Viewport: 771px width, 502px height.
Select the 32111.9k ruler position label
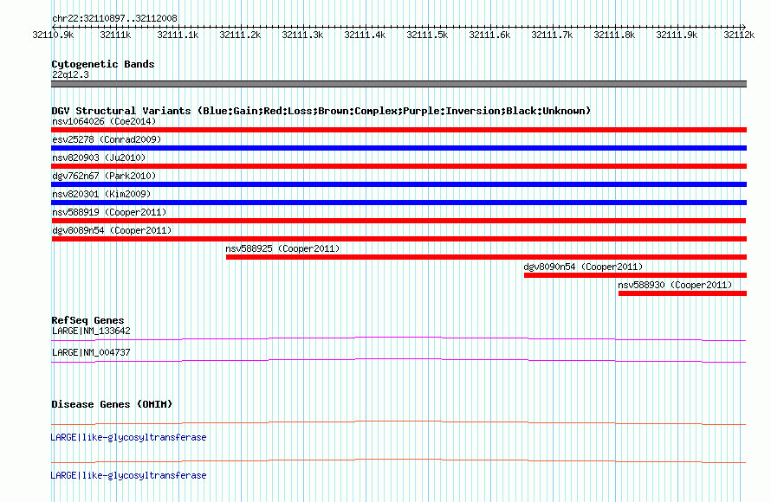click(677, 35)
